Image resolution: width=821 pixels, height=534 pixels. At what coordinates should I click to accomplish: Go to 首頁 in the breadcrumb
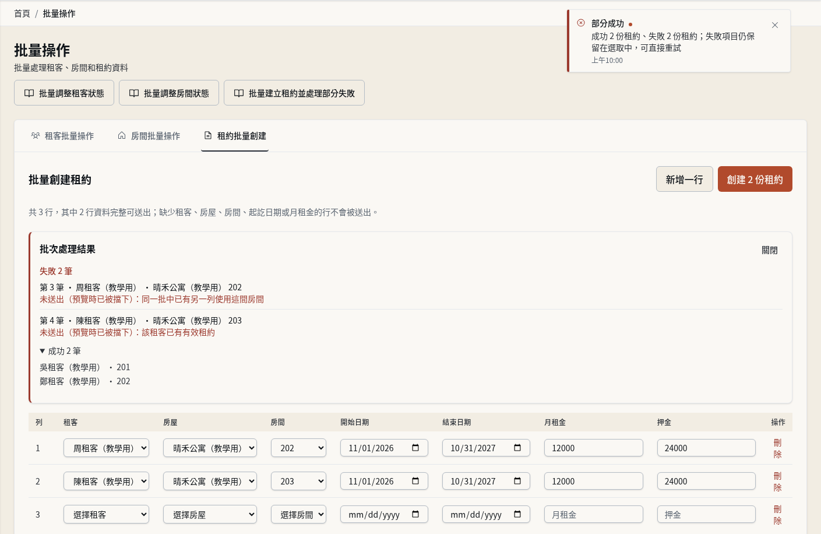(x=22, y=13)
